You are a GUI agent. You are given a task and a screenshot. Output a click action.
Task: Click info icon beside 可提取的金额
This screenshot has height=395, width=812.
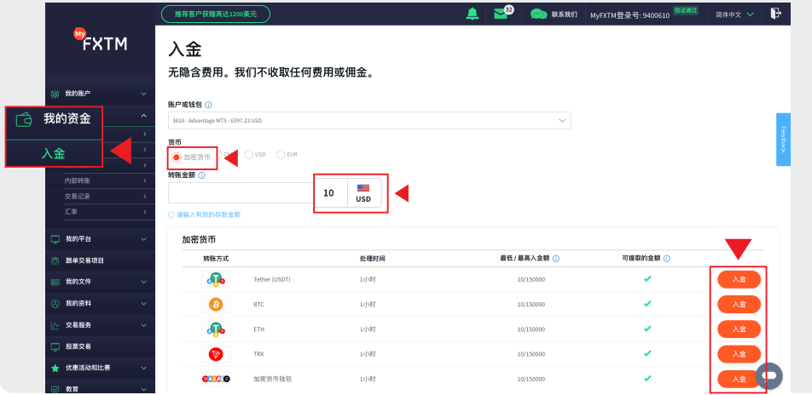point(666,259)
